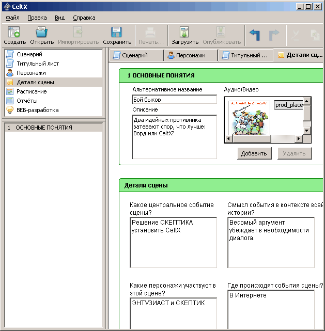Click the Удалить media button
The height and width of the screenshot is (331, 325).
pos(294,153)
